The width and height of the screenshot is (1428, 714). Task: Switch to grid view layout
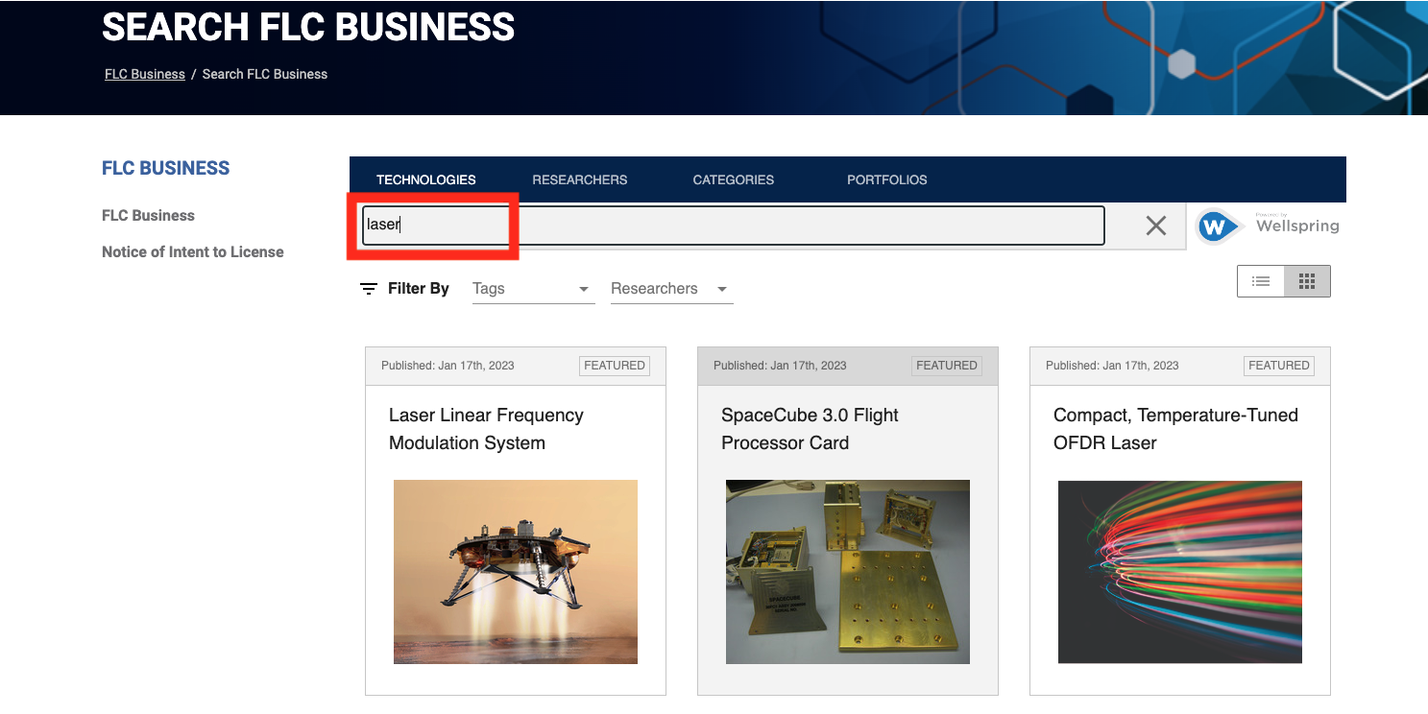[1306, 281]
